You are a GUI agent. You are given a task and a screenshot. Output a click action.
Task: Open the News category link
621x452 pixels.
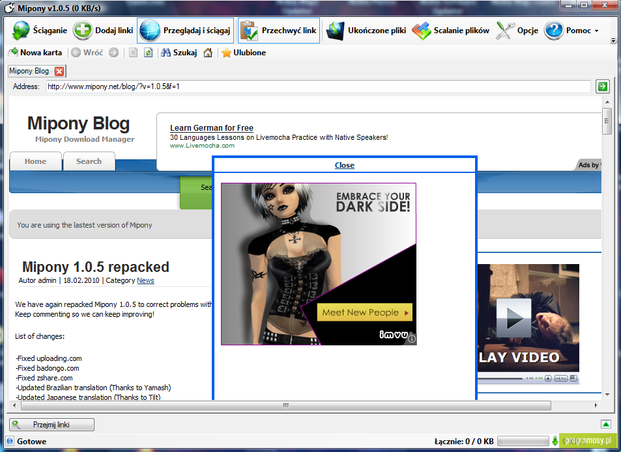(145, 280)
